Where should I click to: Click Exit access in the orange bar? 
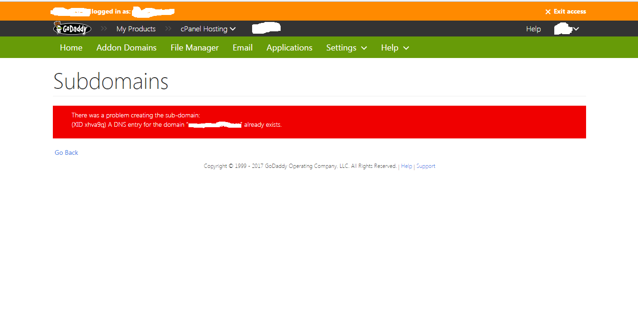pos(570,11)
